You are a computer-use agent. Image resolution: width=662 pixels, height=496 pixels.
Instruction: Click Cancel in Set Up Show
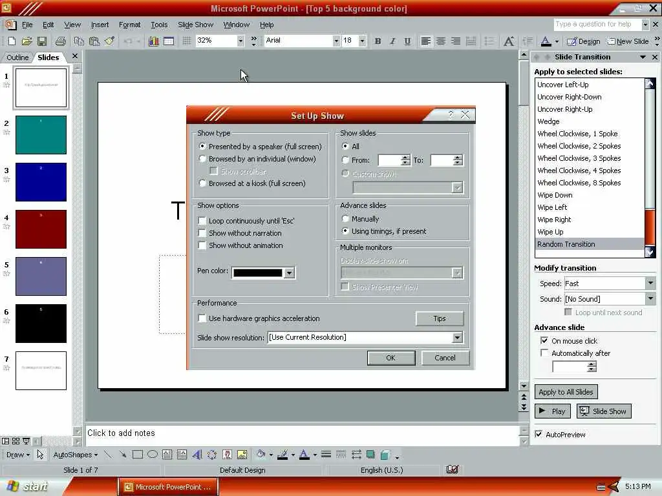(x=445, y=358)
